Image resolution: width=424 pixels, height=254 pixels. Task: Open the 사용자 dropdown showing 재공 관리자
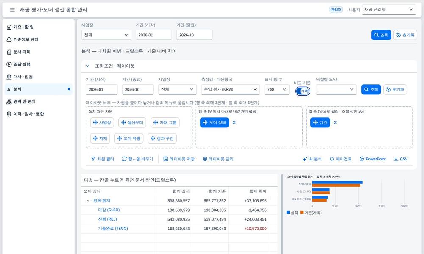[x=388, y=10]
